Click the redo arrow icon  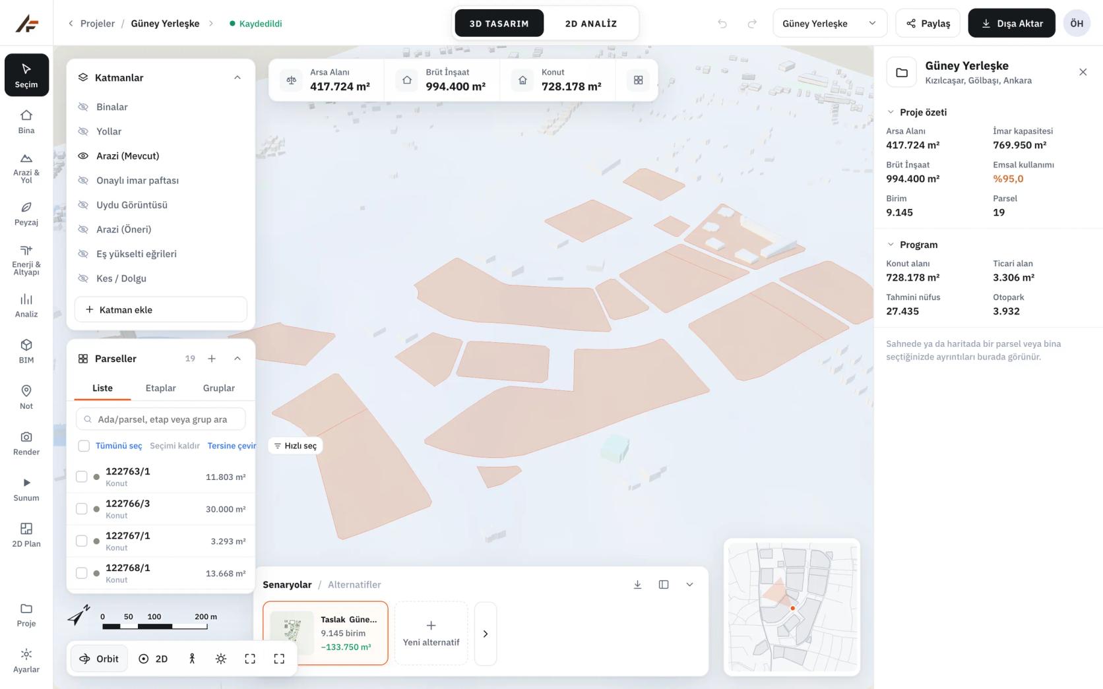click(752, 24)
